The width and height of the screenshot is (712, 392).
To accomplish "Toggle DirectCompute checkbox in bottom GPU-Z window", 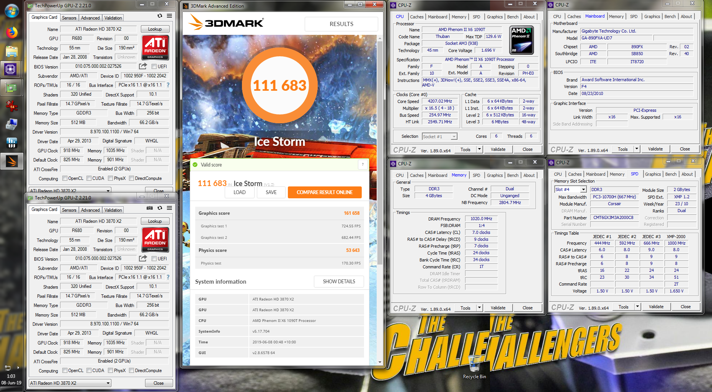I will pyautogui.click(x=131, y=371).
